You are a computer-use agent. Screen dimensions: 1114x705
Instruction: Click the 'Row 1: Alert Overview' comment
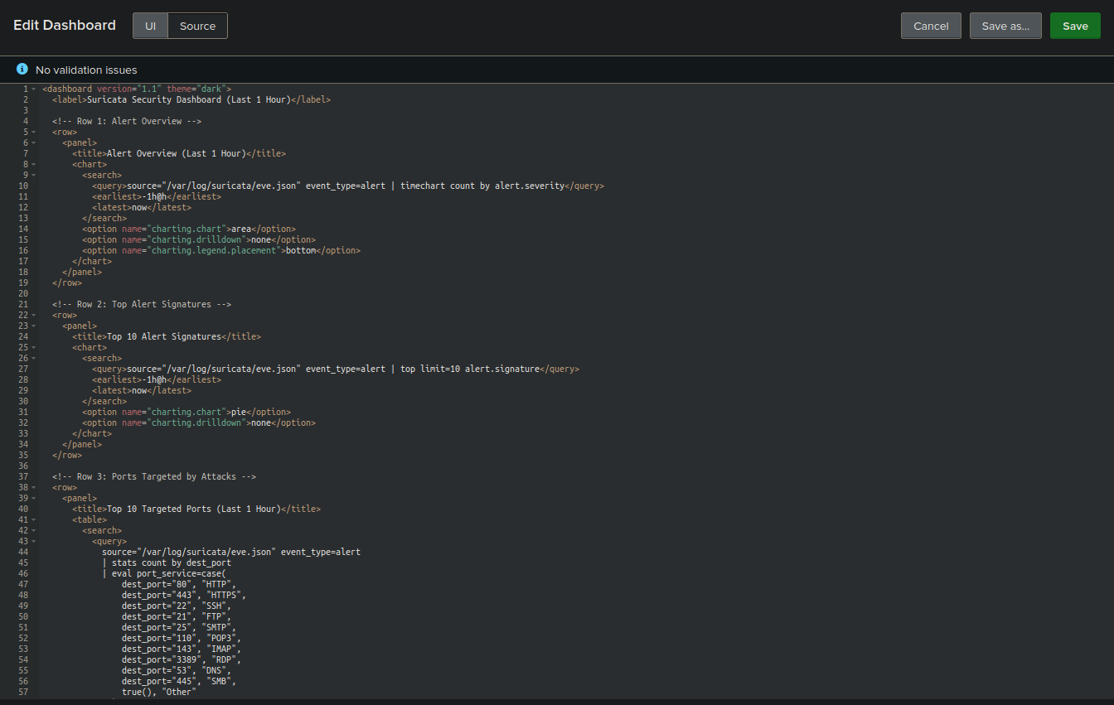[127, 121]
